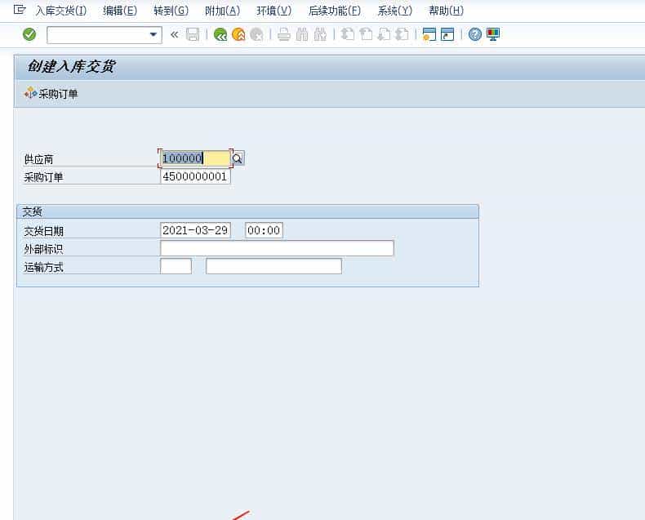
Task: Go to Next Page icon
Action: [384, 34]
